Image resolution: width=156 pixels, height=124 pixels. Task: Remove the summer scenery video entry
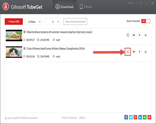(x=146, y=35)
